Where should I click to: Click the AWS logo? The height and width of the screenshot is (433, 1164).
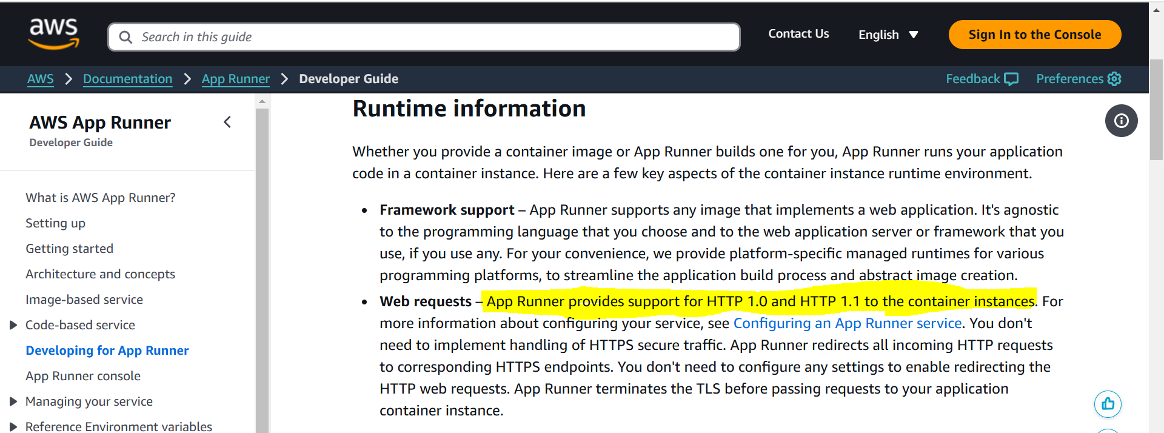click(x=54, y=33)
